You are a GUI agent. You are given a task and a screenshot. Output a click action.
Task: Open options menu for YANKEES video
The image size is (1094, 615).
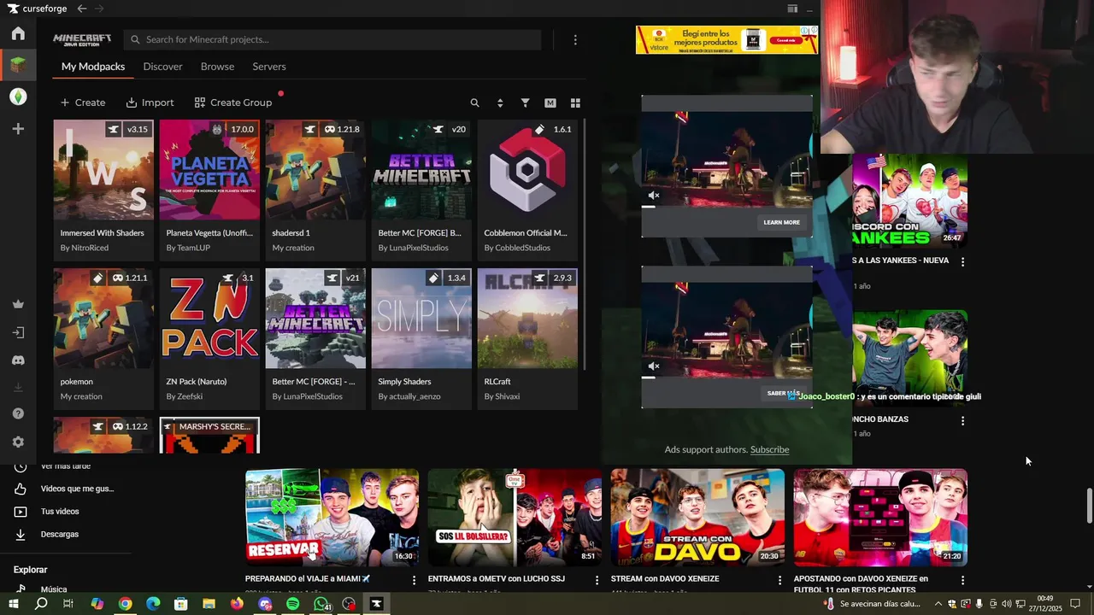point(962,262)
